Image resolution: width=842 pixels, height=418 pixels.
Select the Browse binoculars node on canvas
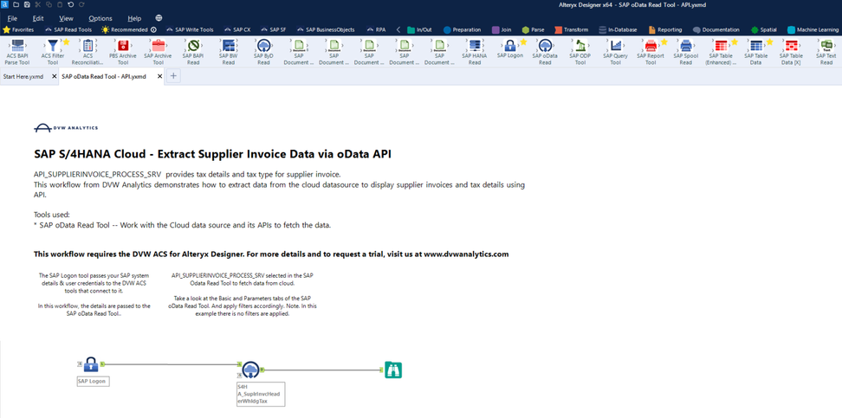click(x=393, y=370)
